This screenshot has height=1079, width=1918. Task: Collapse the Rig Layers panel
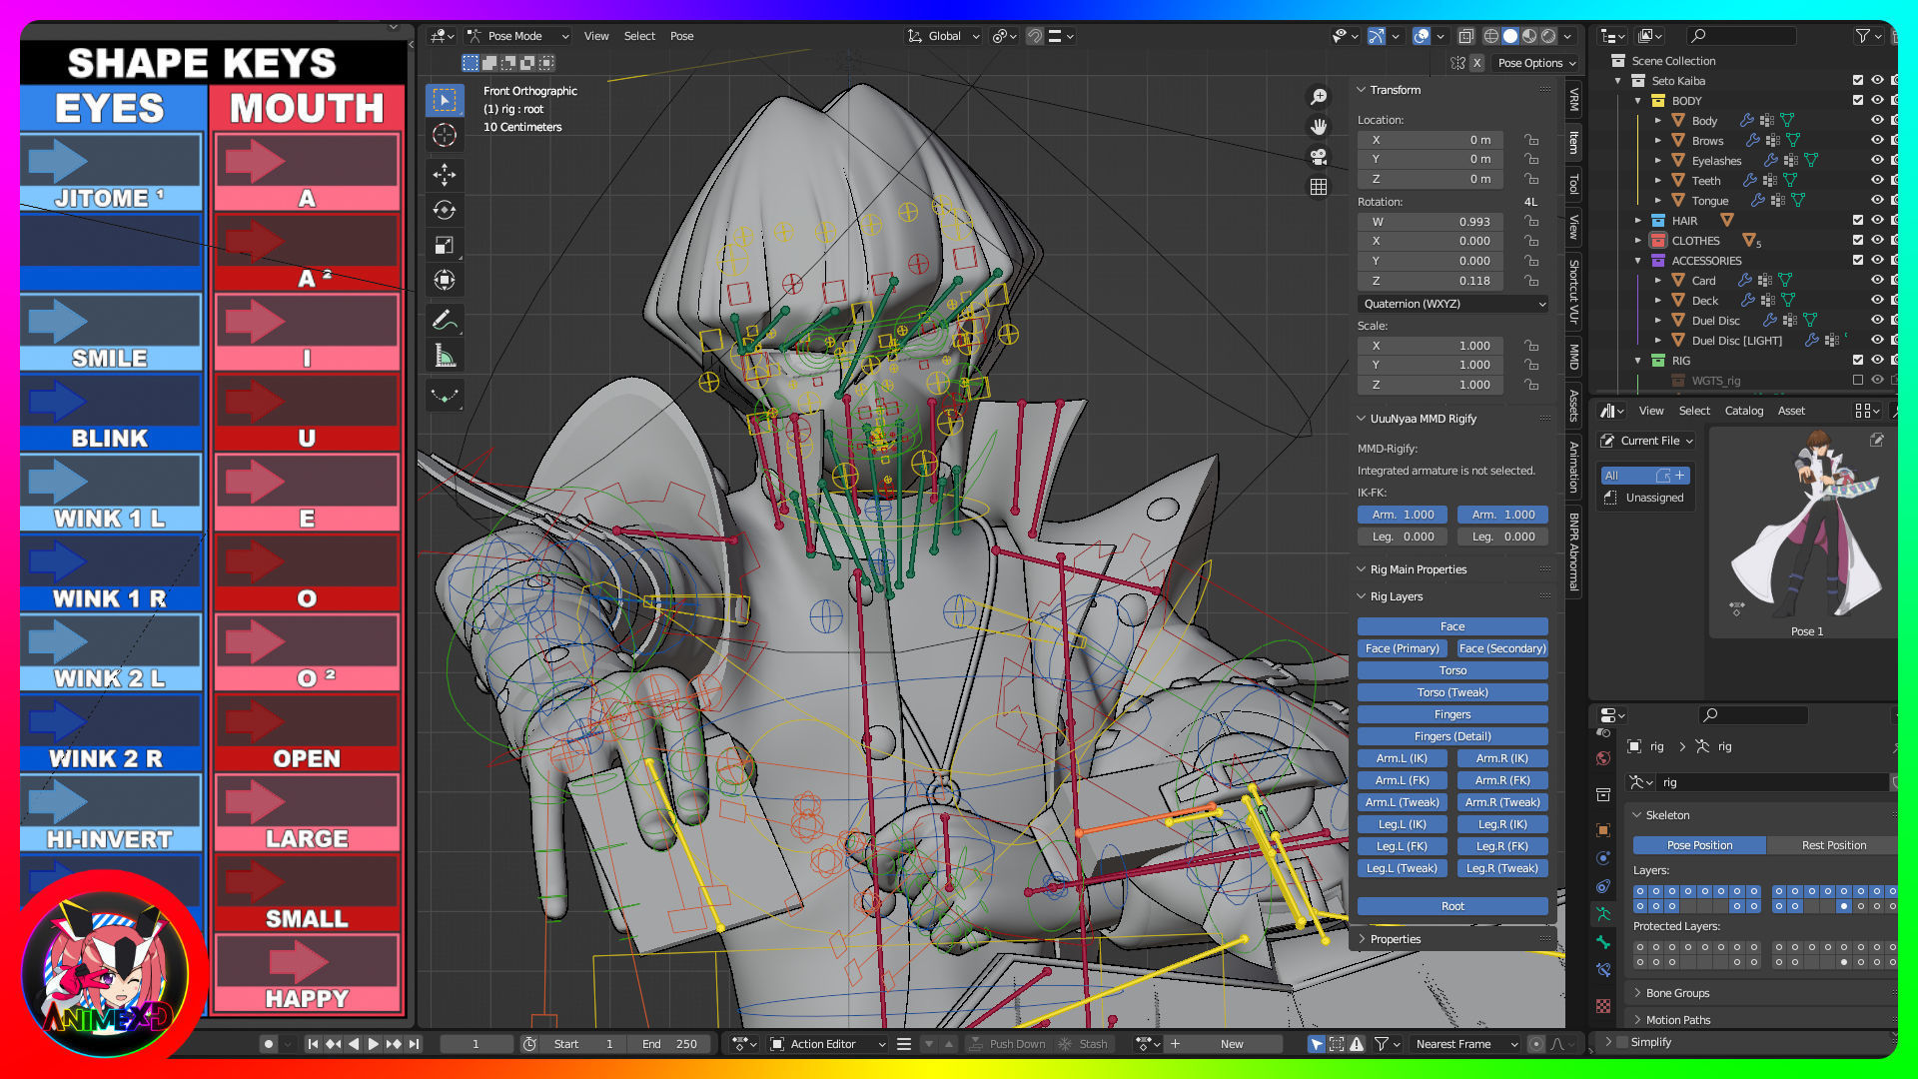coord(1396,596)
